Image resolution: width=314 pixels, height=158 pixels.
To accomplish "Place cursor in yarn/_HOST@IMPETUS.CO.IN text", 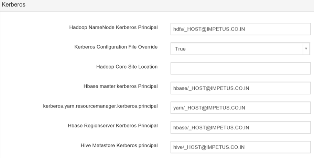I will pyautogui.click(x=209, y=108).
